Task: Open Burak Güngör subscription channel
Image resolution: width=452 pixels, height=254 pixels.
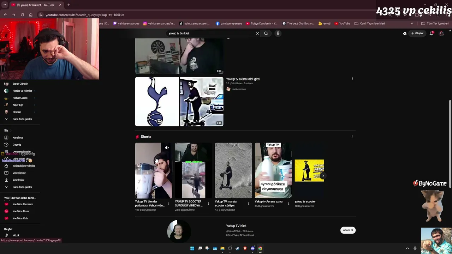Action: [x=20, y=84]
